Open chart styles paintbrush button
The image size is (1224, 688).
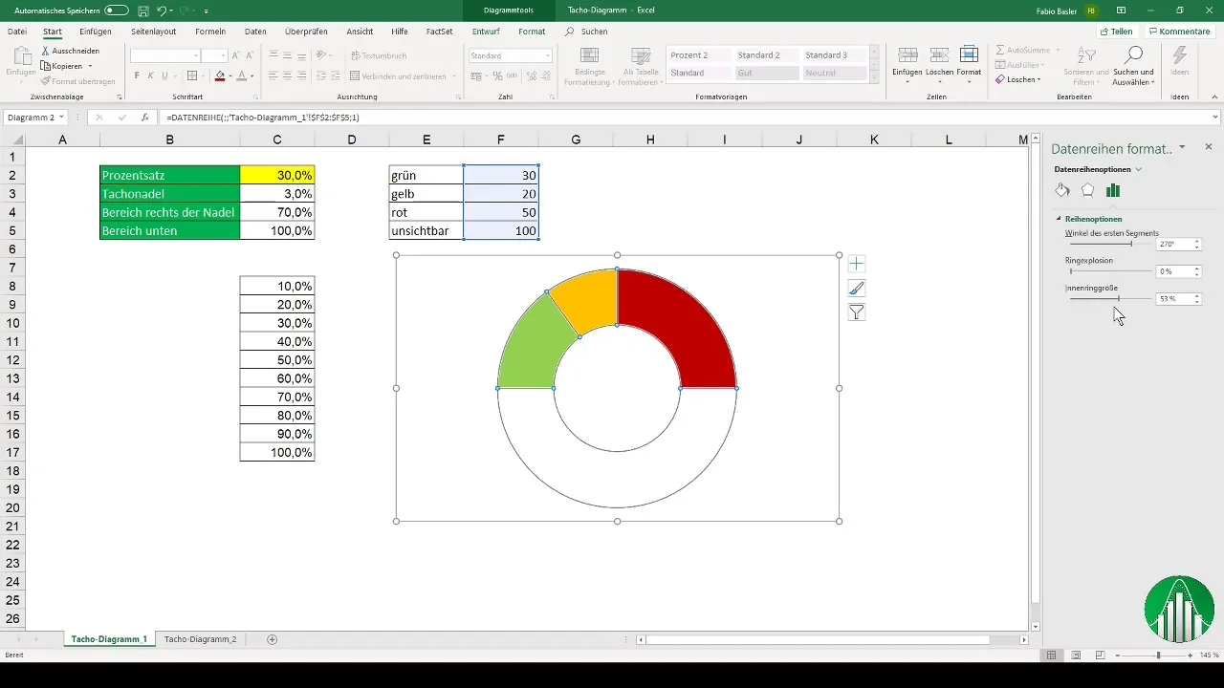pos(857,288)
